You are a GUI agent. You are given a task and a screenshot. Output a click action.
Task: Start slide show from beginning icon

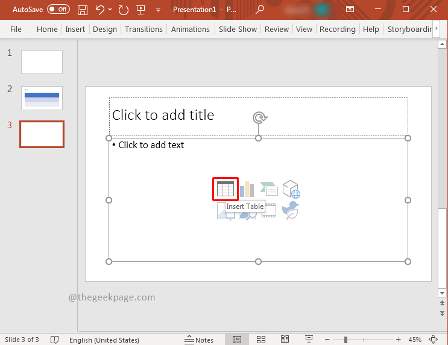(140, 10)
